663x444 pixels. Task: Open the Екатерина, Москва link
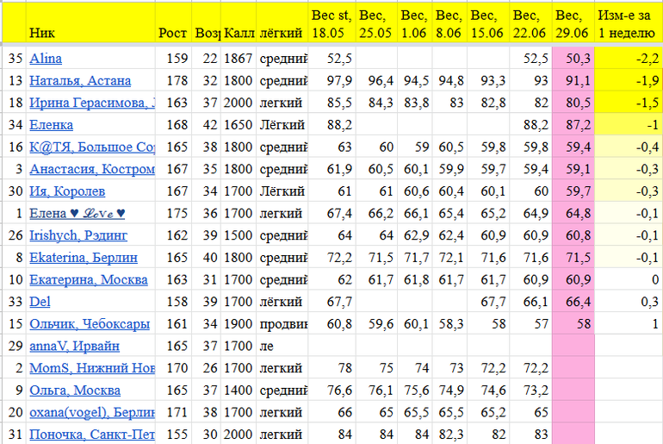(88, 279)
